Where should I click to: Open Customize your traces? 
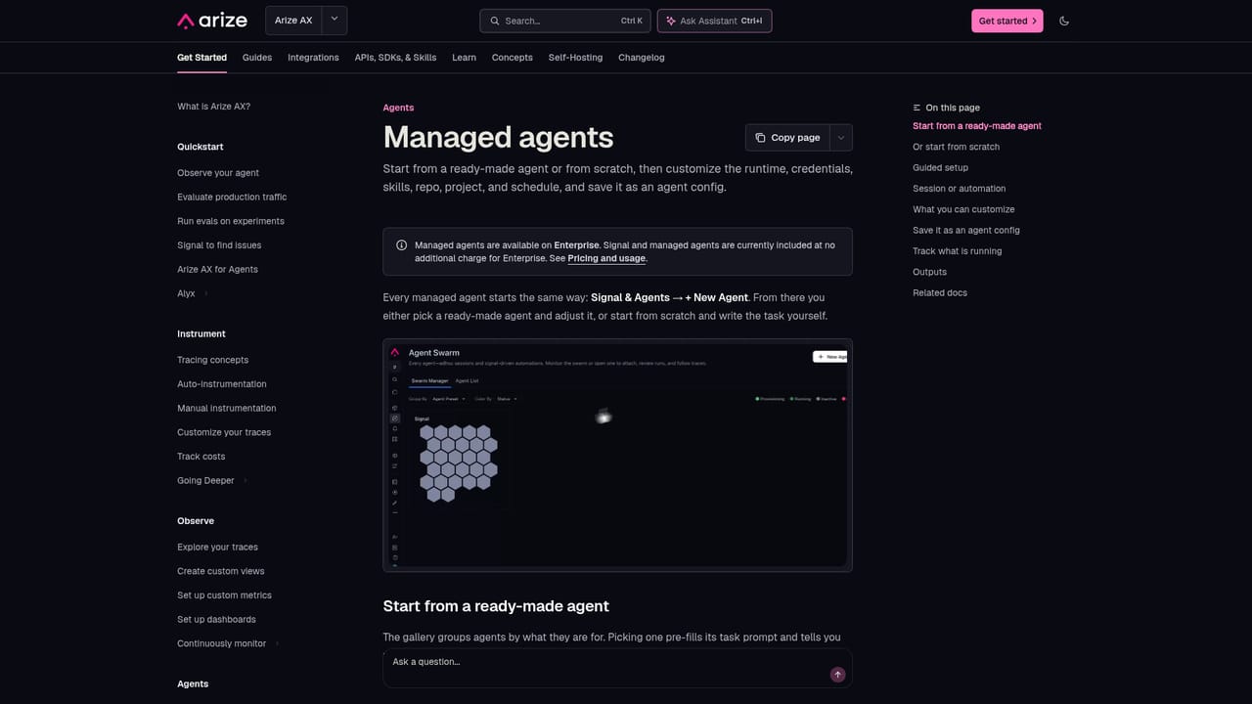224,432
